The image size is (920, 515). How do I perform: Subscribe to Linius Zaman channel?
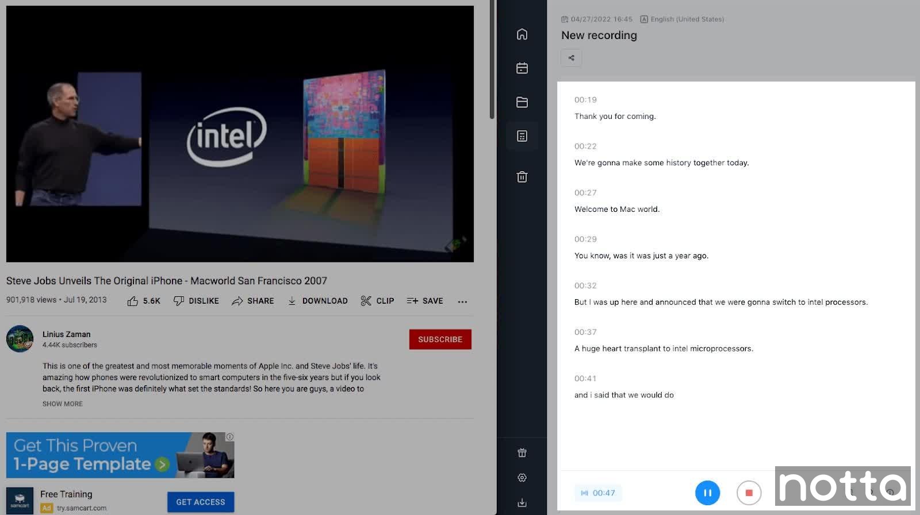point(440,339)
